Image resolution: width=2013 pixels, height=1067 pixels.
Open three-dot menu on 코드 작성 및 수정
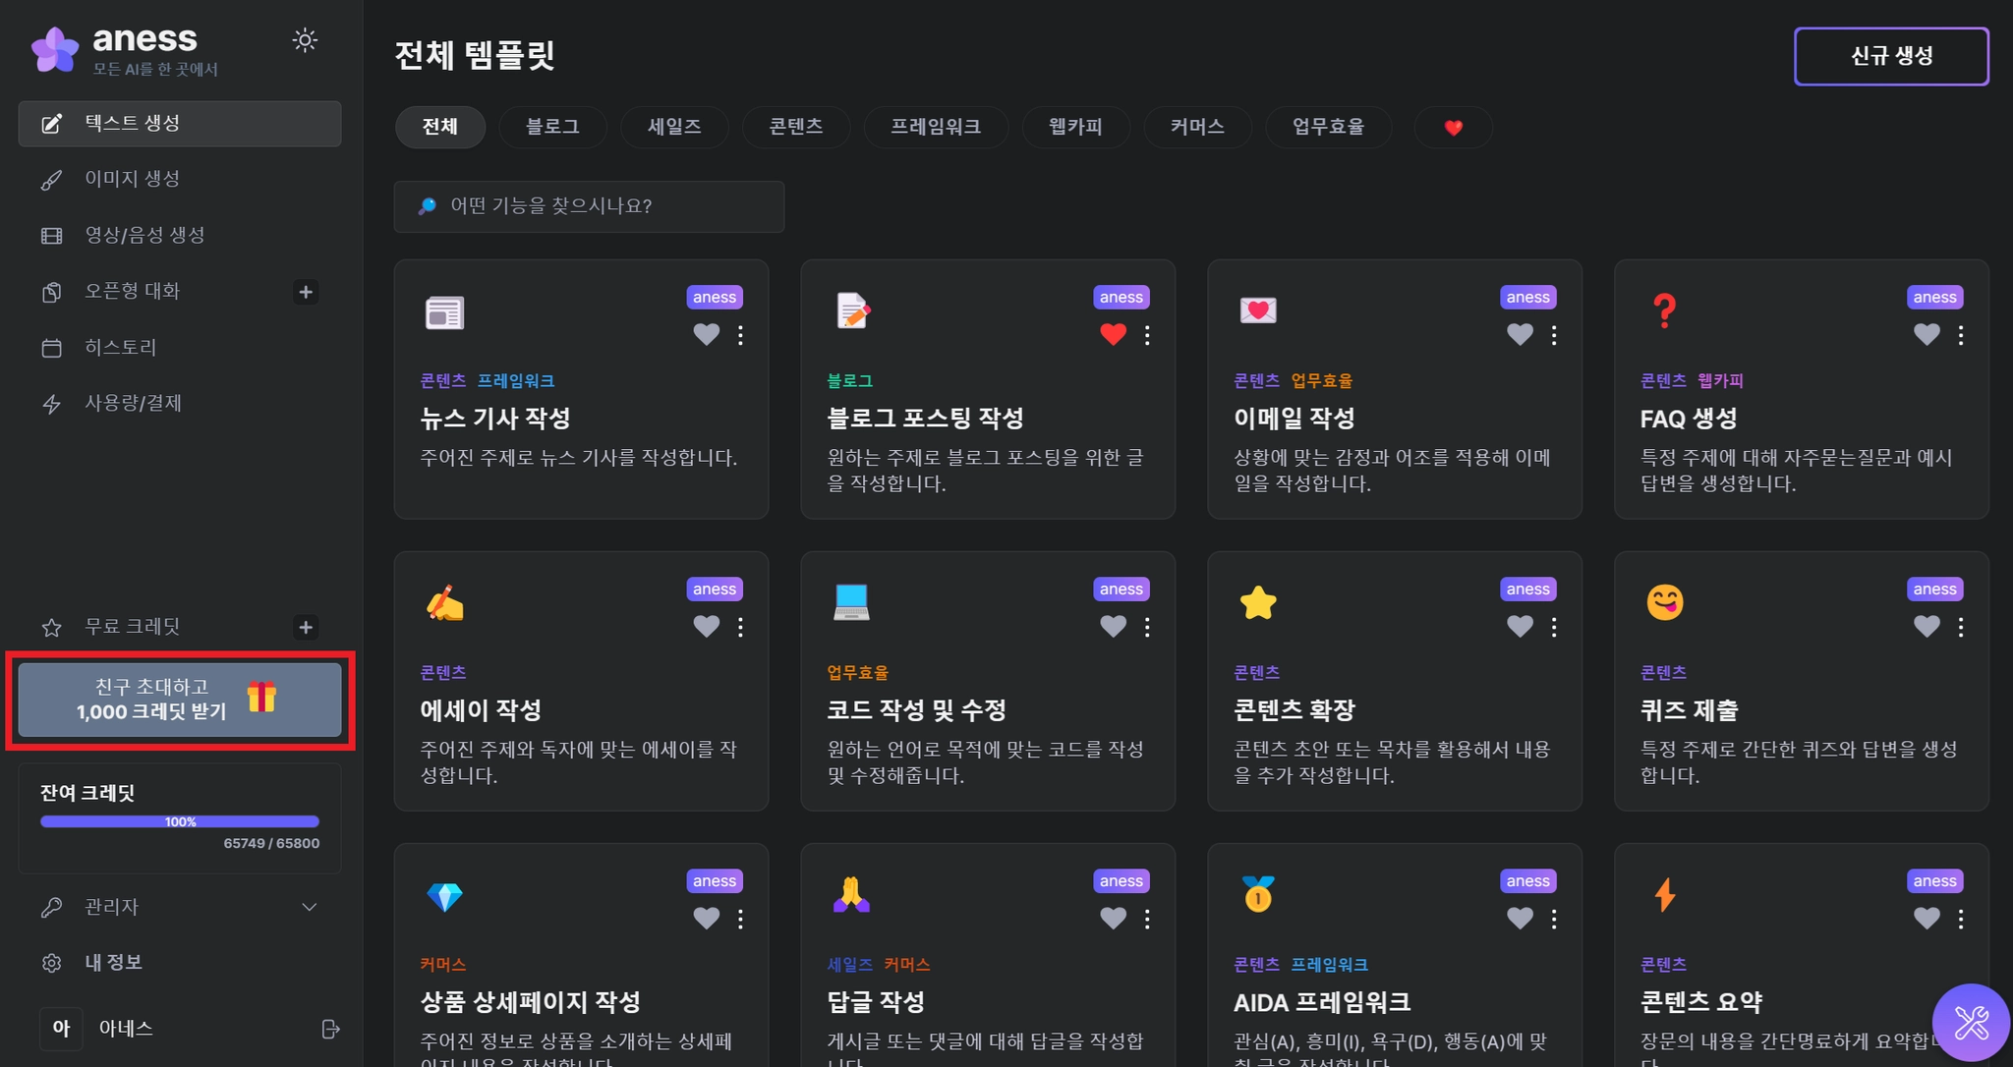(1147, 627)
